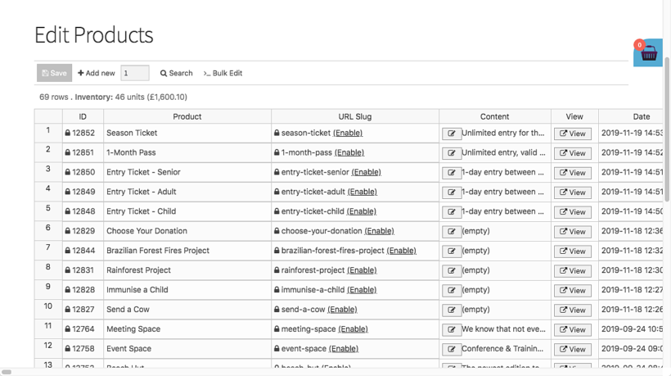The height and width of the screenshot is (376, 671).
Task: View the Immunise a Child product
Action: pyautogui.click(x=573, y=291)
